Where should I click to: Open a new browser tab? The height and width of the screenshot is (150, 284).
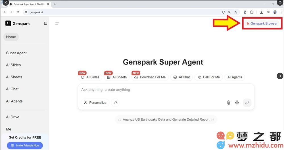click(55, 4)
